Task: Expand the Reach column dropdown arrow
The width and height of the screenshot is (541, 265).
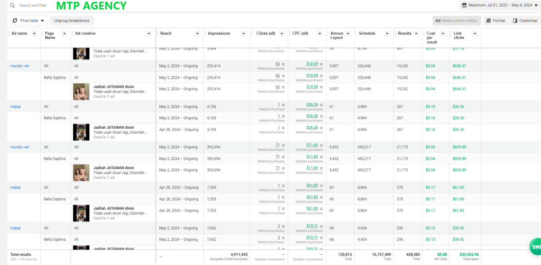Action: [197, 34]
